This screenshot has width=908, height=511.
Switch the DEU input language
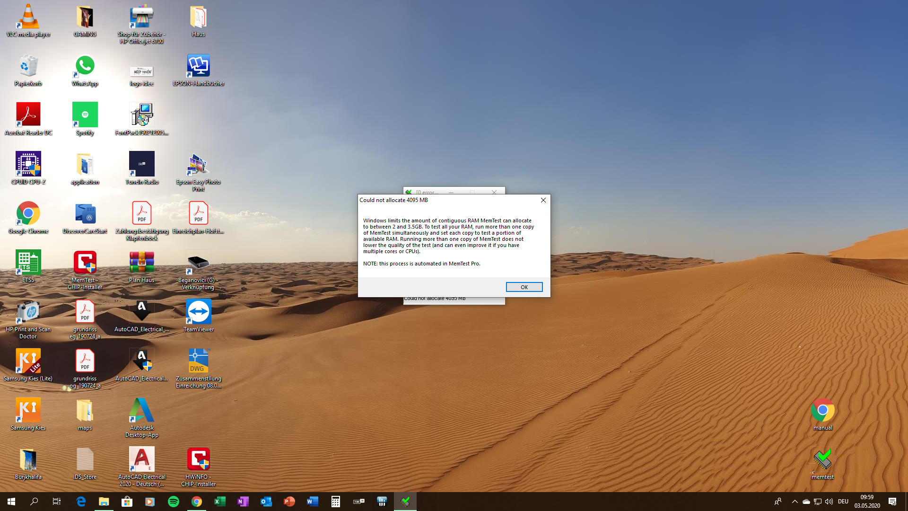click(843, 502)
